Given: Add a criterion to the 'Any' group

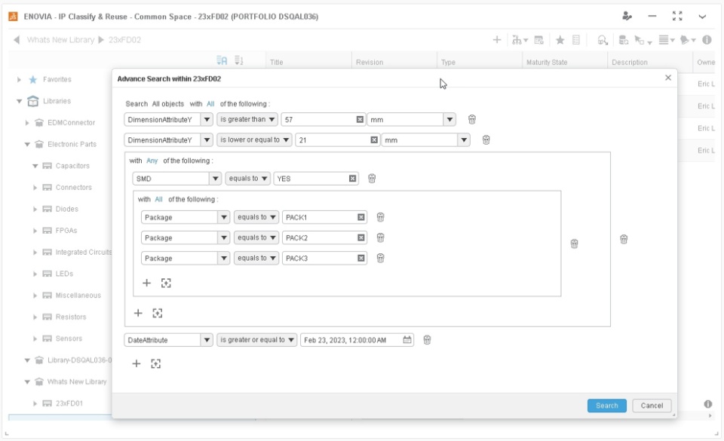Looking at the screenshot, I should point(138,313).
